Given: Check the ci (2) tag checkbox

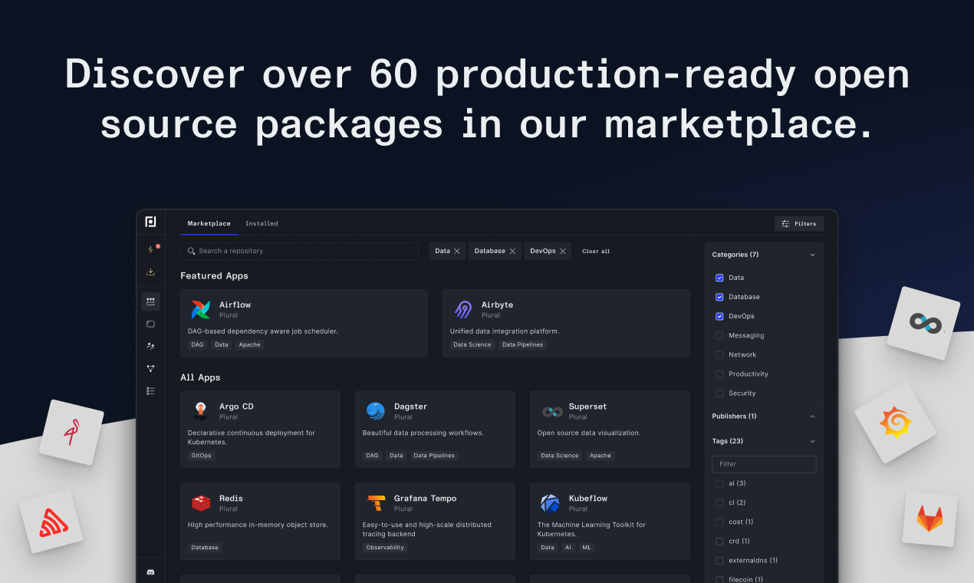Looking at the screenshot, I should click(719, 502).
